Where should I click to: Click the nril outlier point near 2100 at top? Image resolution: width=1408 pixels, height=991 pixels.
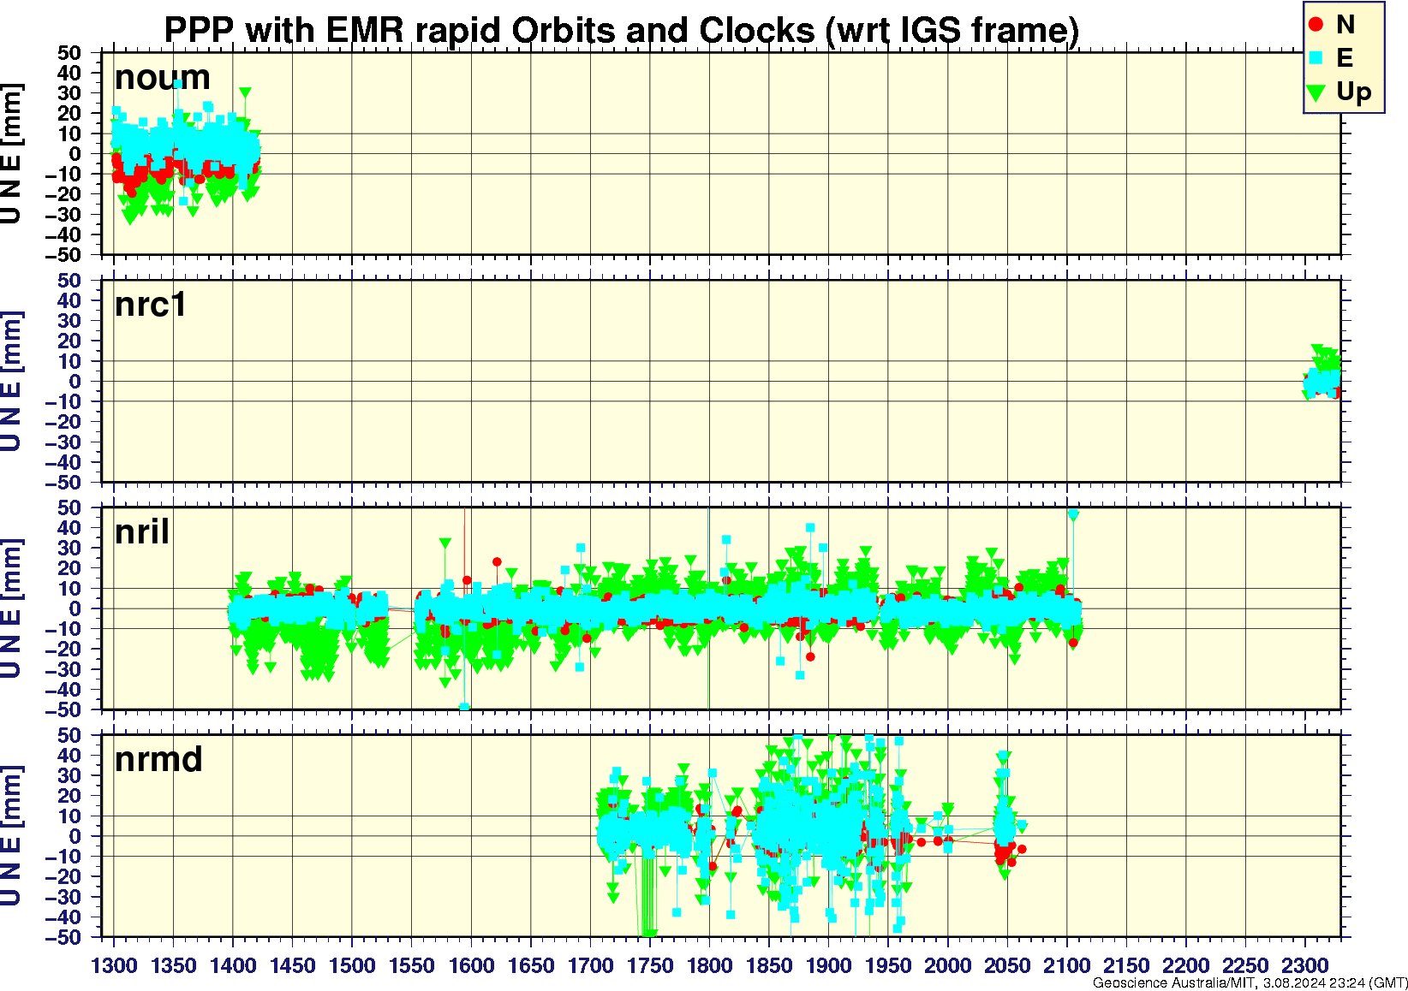click(x=1073, y=514)
